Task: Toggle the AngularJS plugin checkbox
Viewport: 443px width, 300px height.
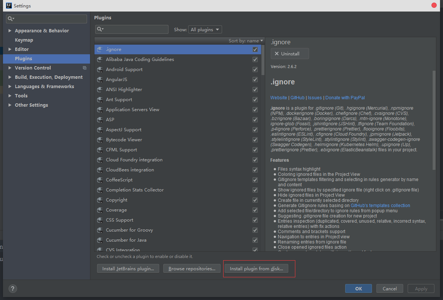Action: (255, 80)
